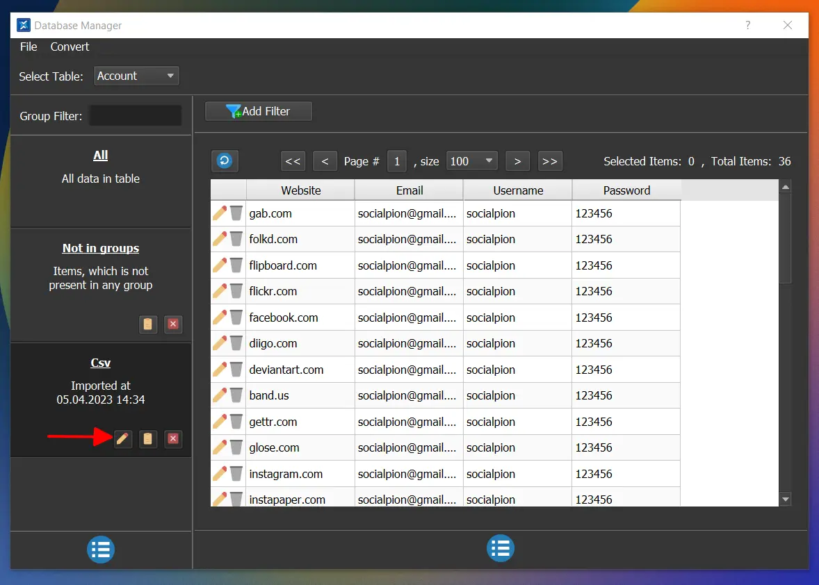Click the vertical scrollbar thumb of the table
The width and height of the screenshot is (819, 585).
point(786,238)
